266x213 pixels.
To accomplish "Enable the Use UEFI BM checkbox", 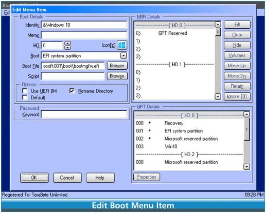I will pyautogui.click(x=25, y=91).
